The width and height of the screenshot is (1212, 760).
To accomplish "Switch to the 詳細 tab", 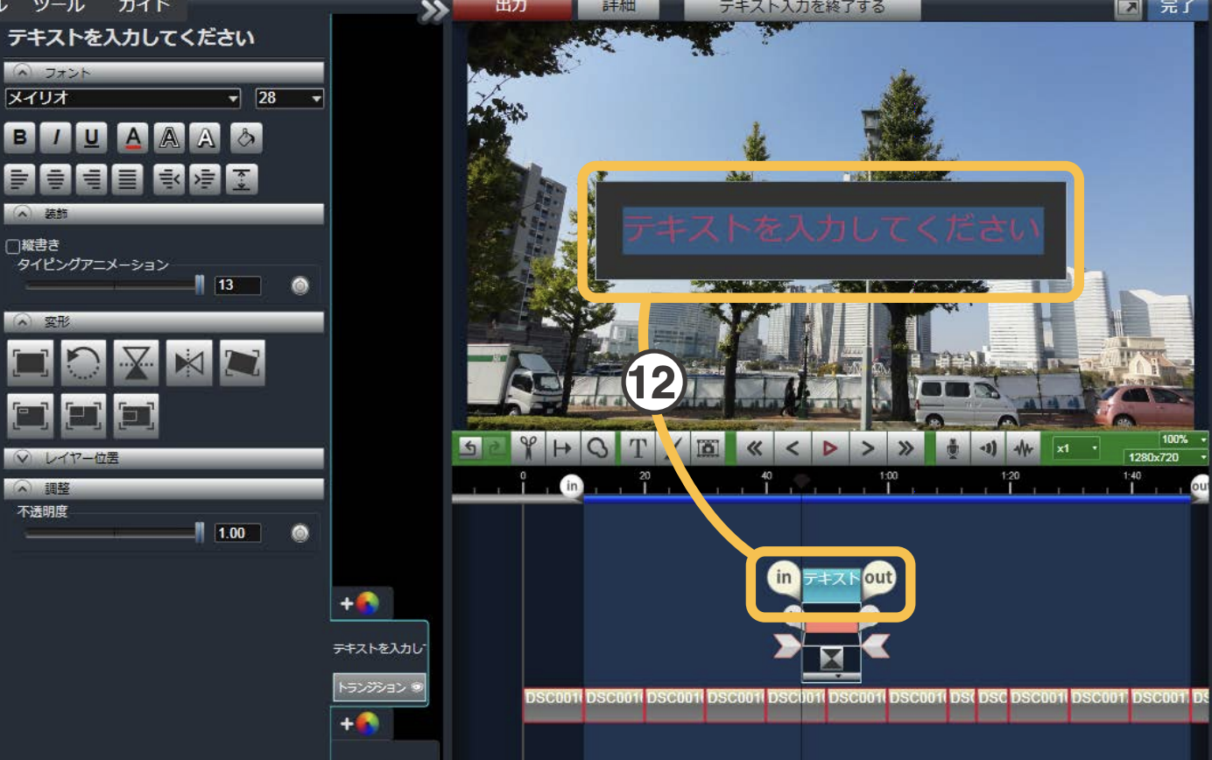I will click(x=619, y=8).
